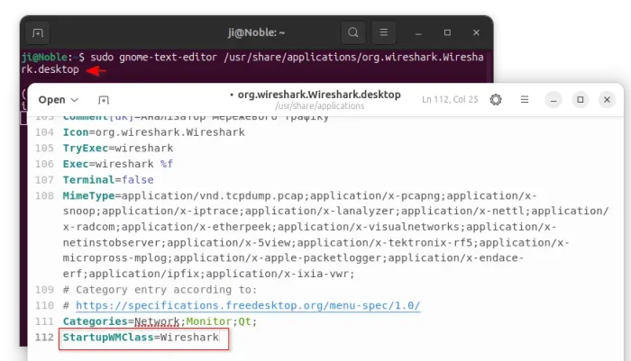Image resolution: width=631 pixels, height=361 pixels.
Task: Minimize the terminal window
Action: (418, 32)
